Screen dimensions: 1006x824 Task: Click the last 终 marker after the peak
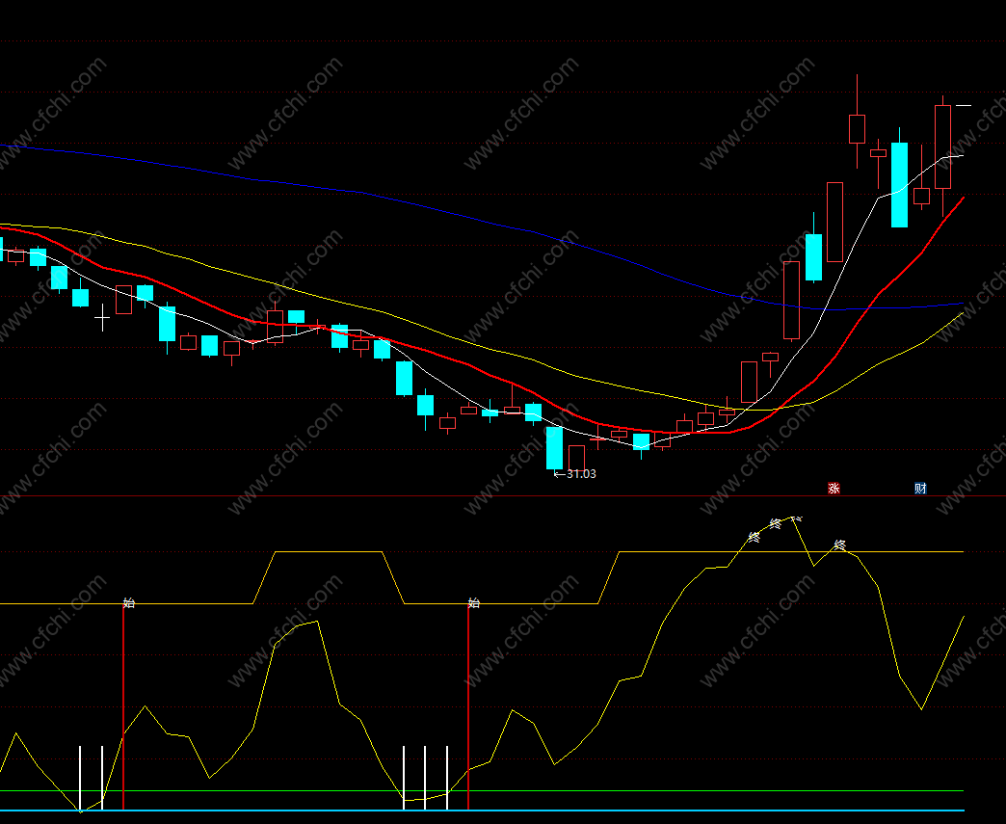coord(840,546)
